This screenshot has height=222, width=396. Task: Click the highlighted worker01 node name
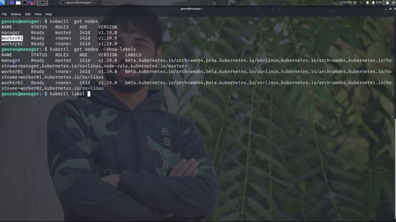click(12, 38)
